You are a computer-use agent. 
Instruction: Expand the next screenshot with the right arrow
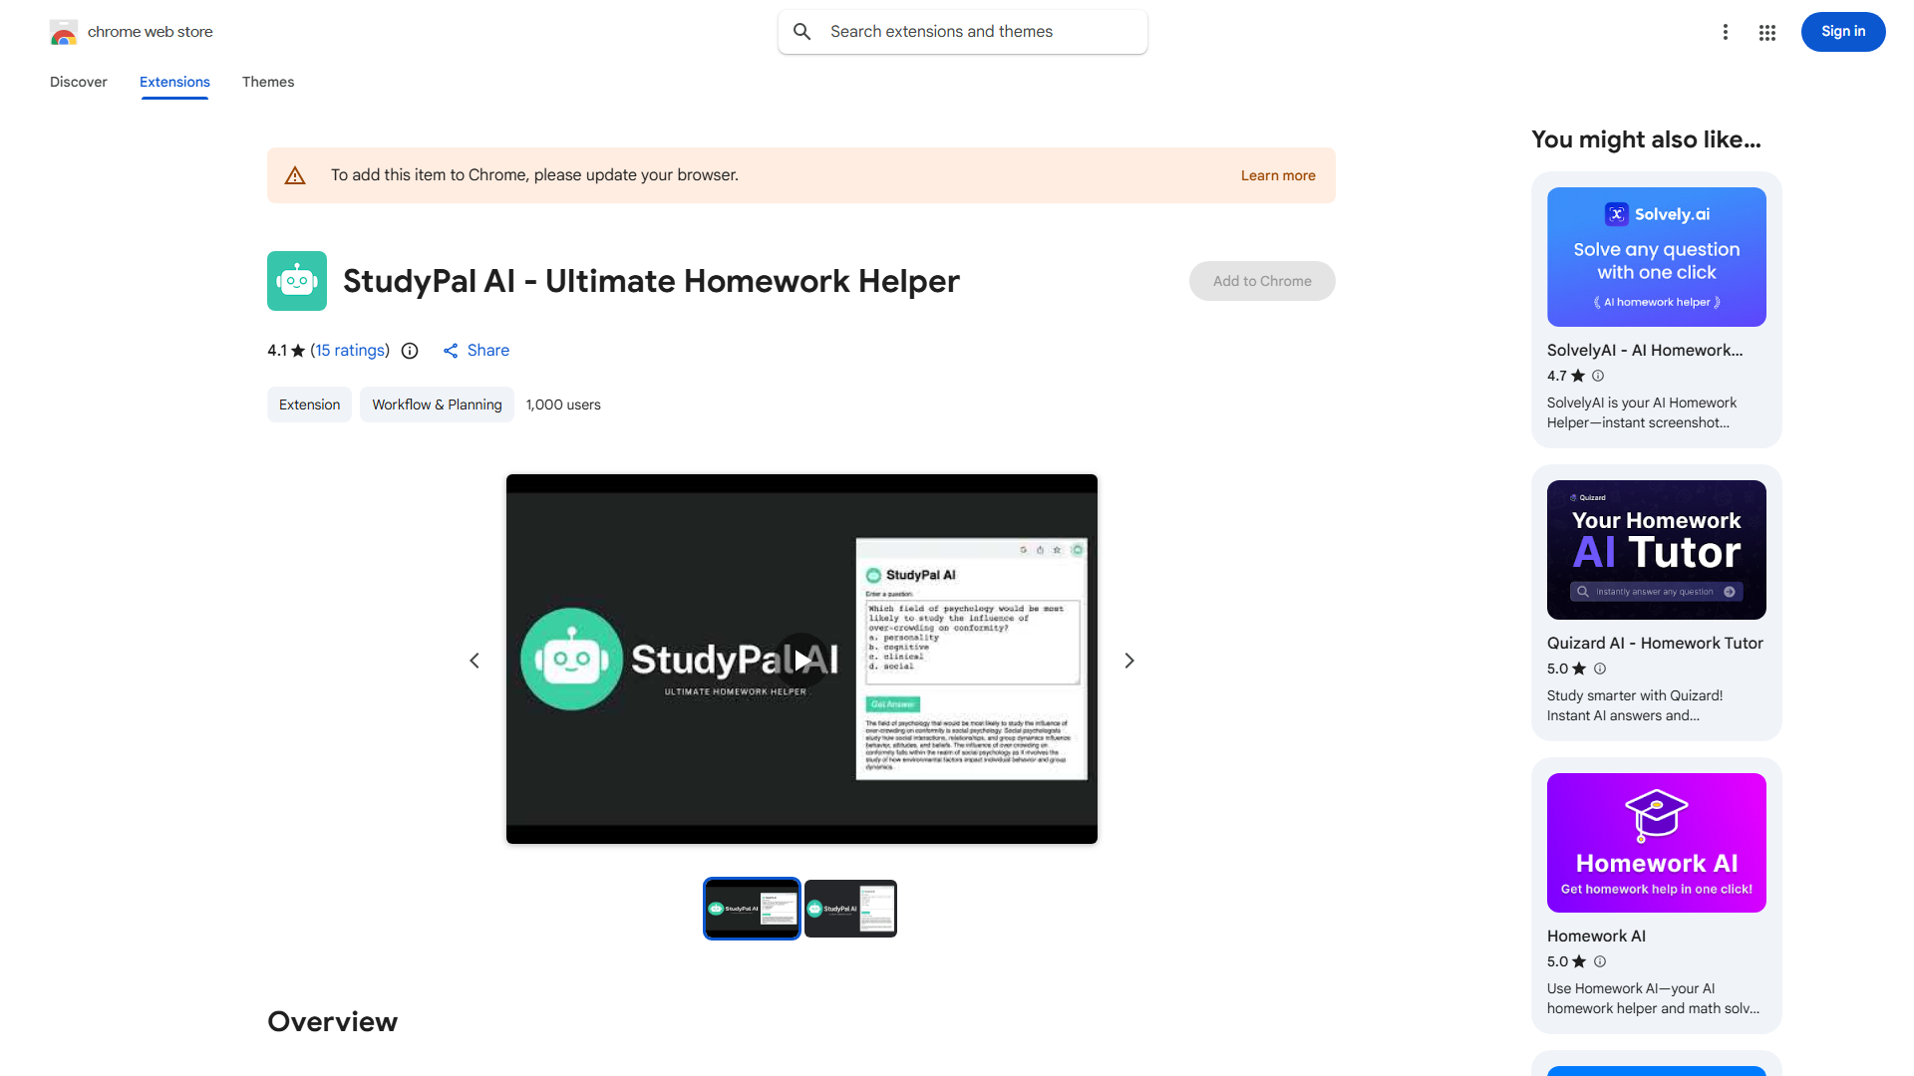pyautogui.click(x=1128, y=660)
